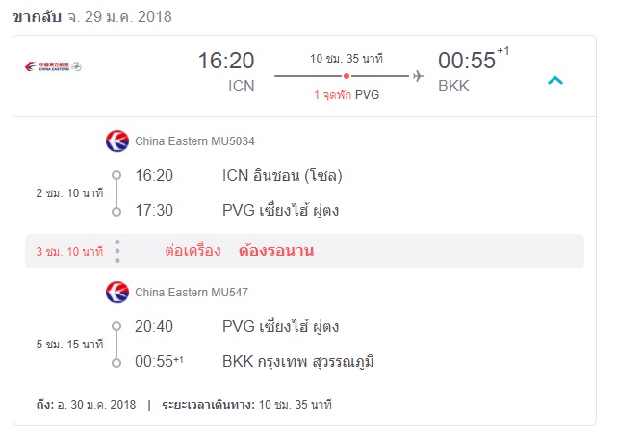Click the circle marker at 17:30 PVG arrival
Image resolution: width=617 pixels, height=434 pixels.
116,212
